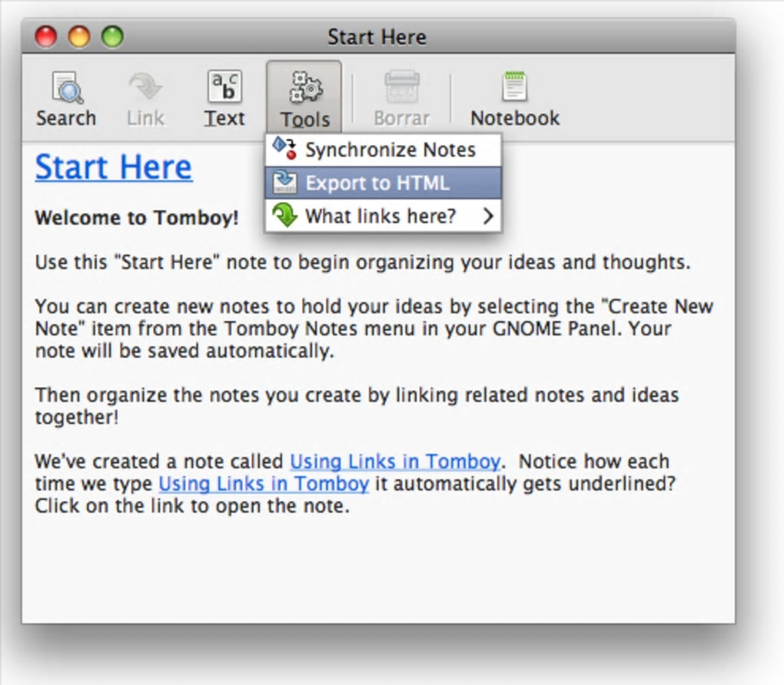Open the first Using Links in Tomboy link
The height and width of the screenshot is (685, 784).
point(395,462)
